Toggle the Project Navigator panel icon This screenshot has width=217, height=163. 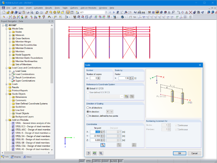(68, 12)
